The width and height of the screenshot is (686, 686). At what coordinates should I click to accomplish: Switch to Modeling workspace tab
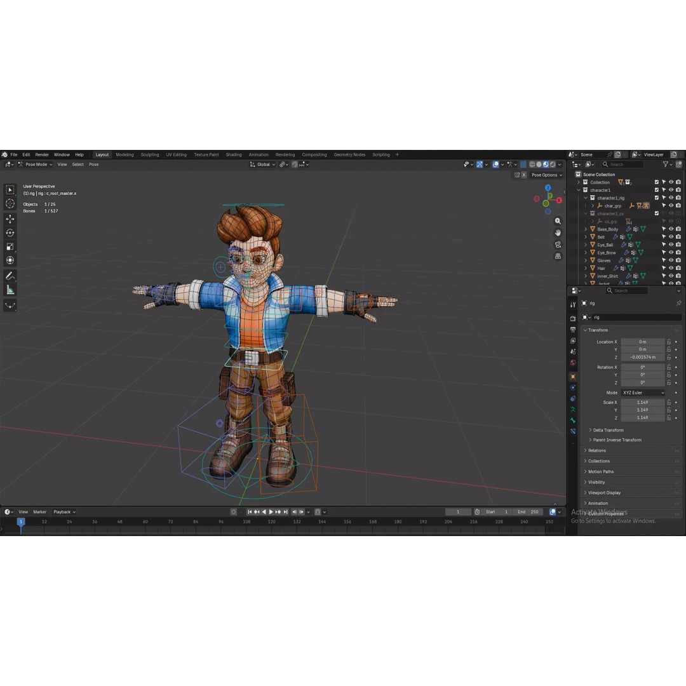pyautogui.click(x=124, y=154)
